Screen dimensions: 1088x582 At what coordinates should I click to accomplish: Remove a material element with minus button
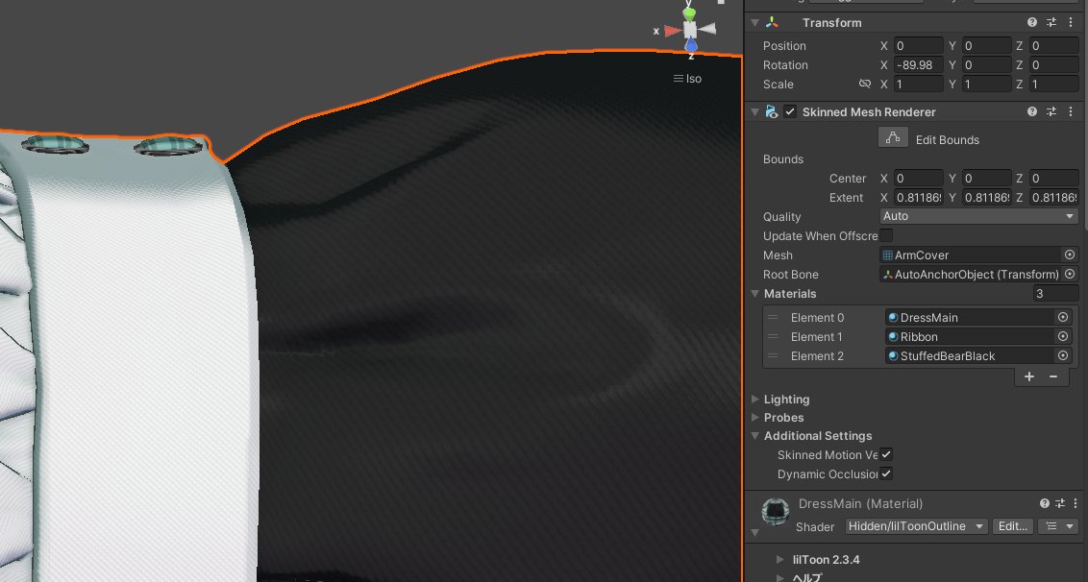[x=1053, y=376]
